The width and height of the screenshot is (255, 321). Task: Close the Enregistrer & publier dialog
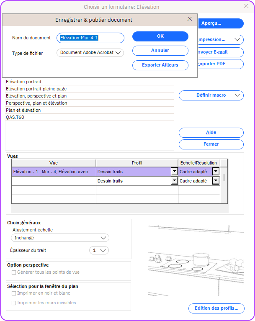coord(190,19)
